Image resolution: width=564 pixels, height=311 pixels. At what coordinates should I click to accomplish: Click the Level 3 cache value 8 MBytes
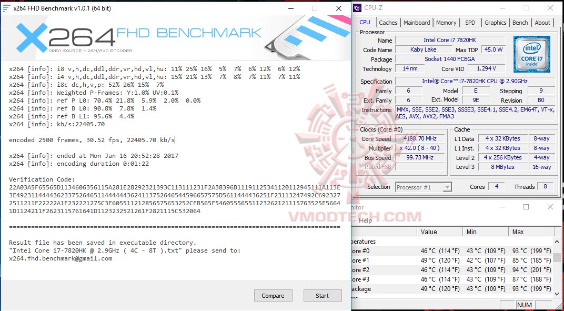502,167
